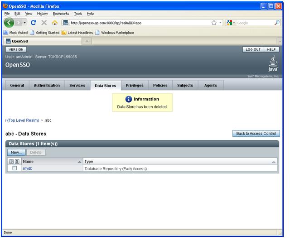Click the 'Done' status bar text

(8, 232)
